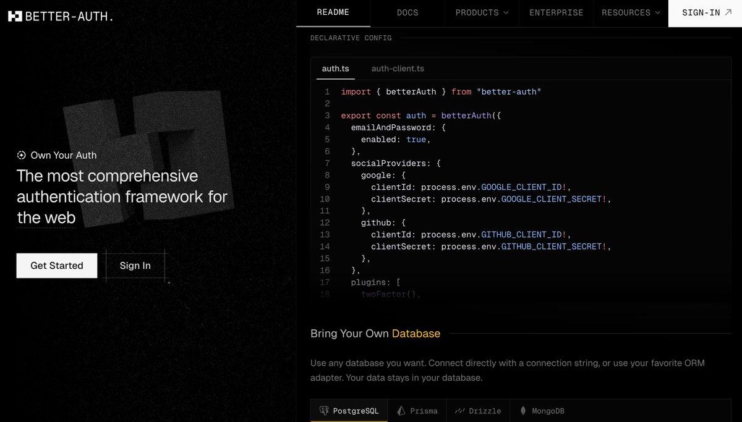Click the circular icon beside Own Your Auth
Viewport: 742px width, 422px height.
click(22, 156)
